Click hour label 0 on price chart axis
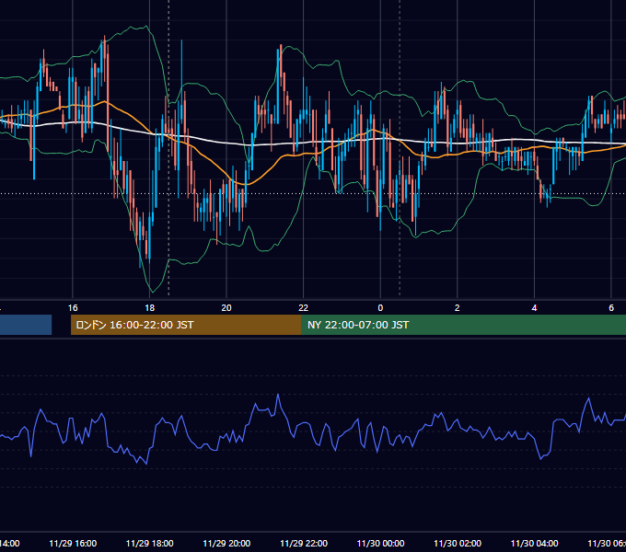Screen dimensions: 626x552 [380, 308]
